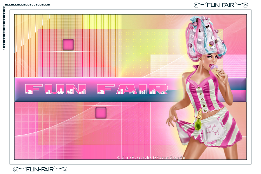The height and width of the screenshot is (174, 261).
Task: Click the ice cream cone the woman holds
Action: point(215,70)
